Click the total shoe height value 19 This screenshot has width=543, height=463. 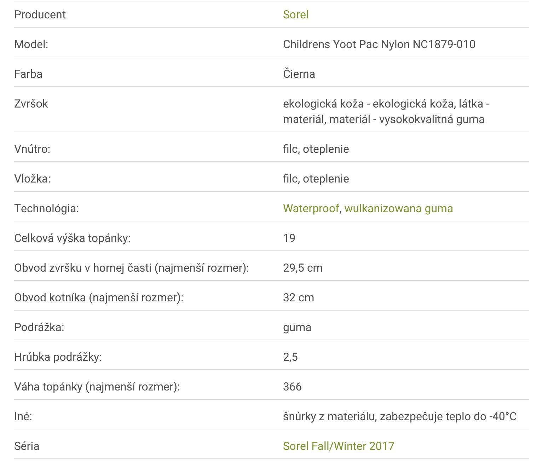pos(289,238)
